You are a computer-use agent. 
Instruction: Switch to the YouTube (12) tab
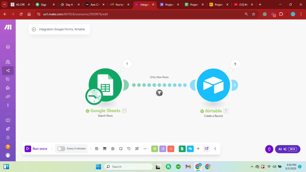(243, 5)
